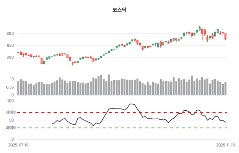
Task: Click the 800 price axis label
Action: coord(10,58)
